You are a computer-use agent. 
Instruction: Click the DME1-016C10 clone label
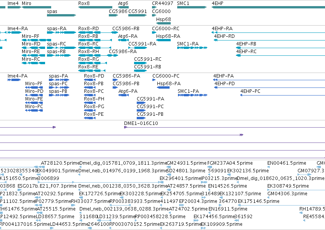(x=141, y=123)
